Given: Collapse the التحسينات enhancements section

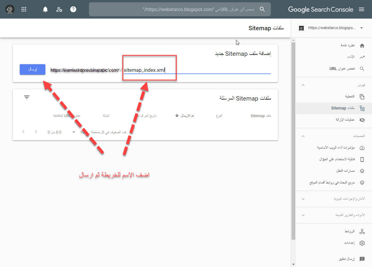Looking at the screenshot, I should coord(303,136).
